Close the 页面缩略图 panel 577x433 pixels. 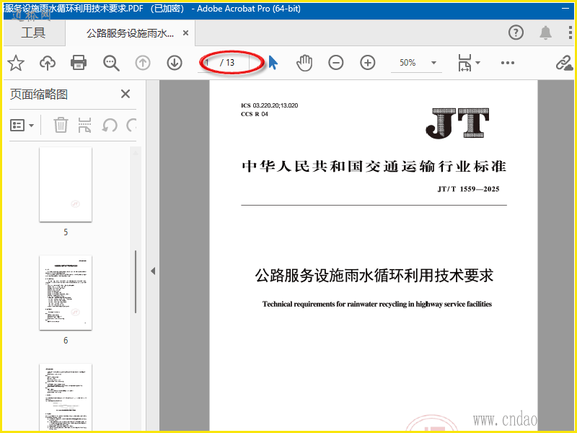pyautogui.click(x=125, y=94)
